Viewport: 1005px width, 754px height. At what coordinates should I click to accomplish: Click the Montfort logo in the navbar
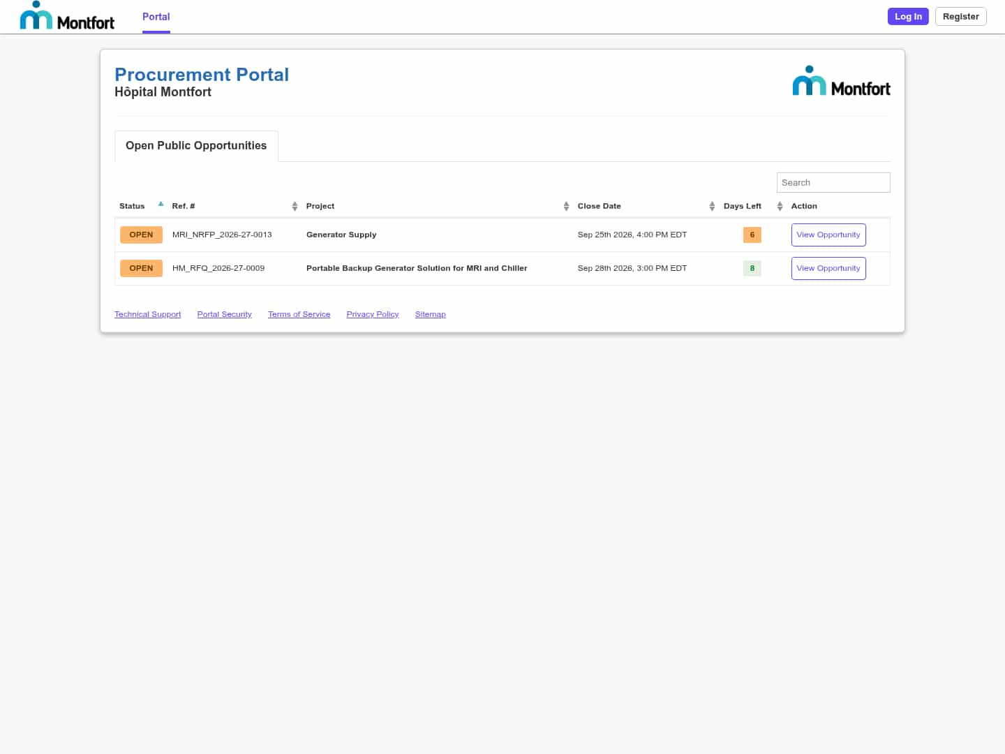coord(67,15)
